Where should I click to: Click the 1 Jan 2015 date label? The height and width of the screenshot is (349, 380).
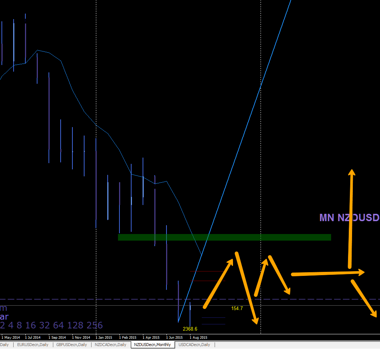pos(104,337)
